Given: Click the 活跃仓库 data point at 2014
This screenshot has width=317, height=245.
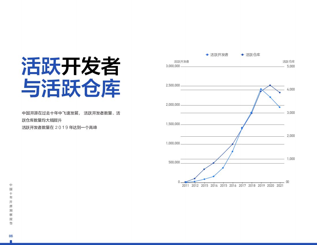Looking at the screenshot, I should point(214,163).
